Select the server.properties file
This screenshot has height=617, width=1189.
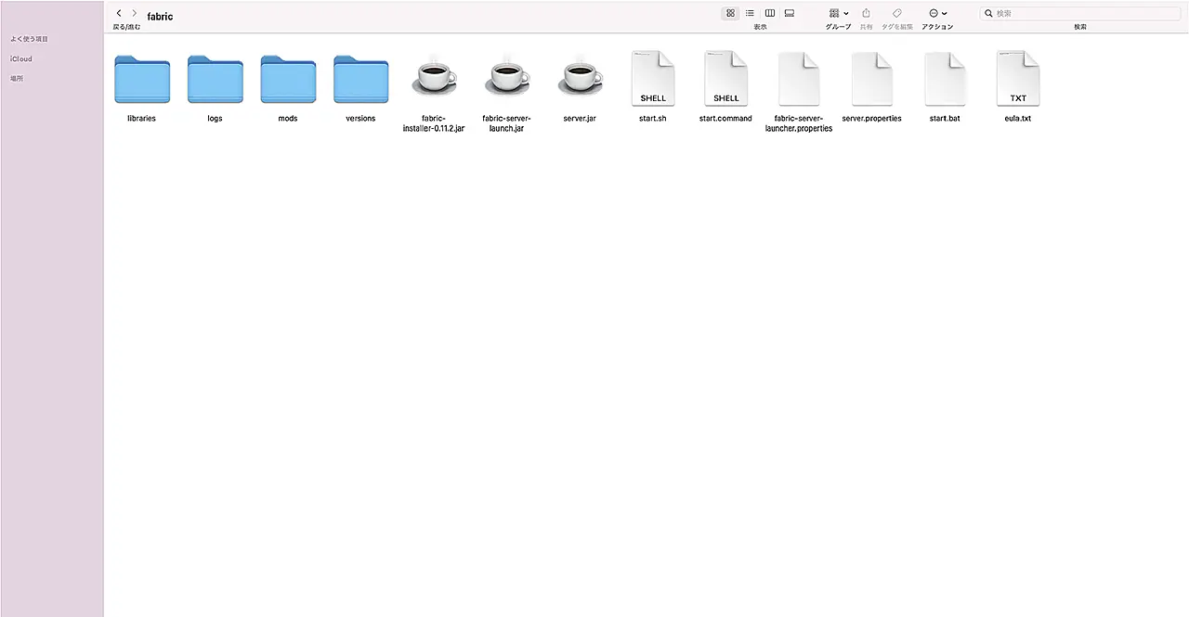(x=871, y=80)
